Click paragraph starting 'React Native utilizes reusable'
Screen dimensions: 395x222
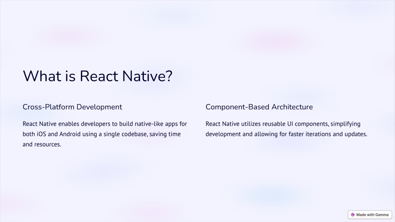[x=287, y=129]
